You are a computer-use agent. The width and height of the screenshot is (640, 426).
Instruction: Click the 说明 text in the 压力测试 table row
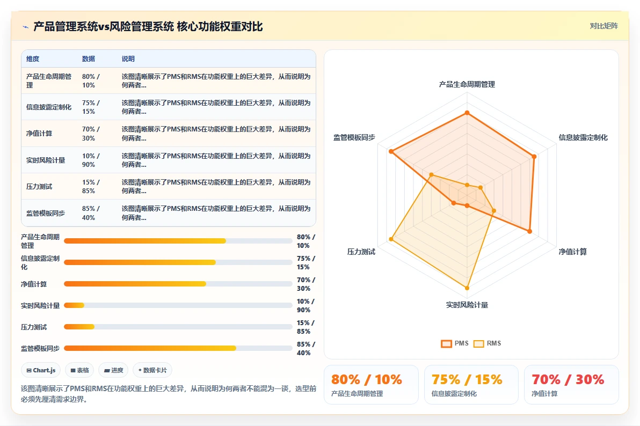[x=216, y=187]
